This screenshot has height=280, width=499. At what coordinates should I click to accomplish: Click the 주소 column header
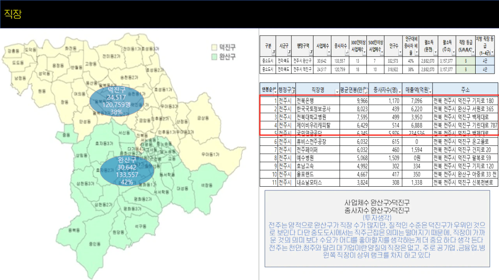click(x=465, y=89)
